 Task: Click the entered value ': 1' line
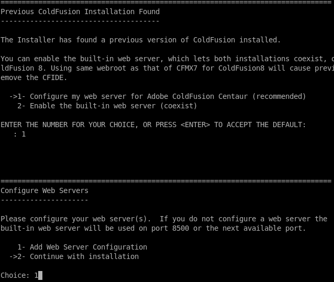click(19, 134)
